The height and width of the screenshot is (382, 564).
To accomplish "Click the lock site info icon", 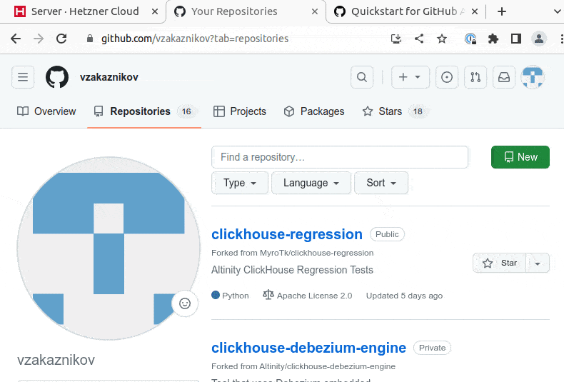I will pyautogui.click(x=90, y=39).
